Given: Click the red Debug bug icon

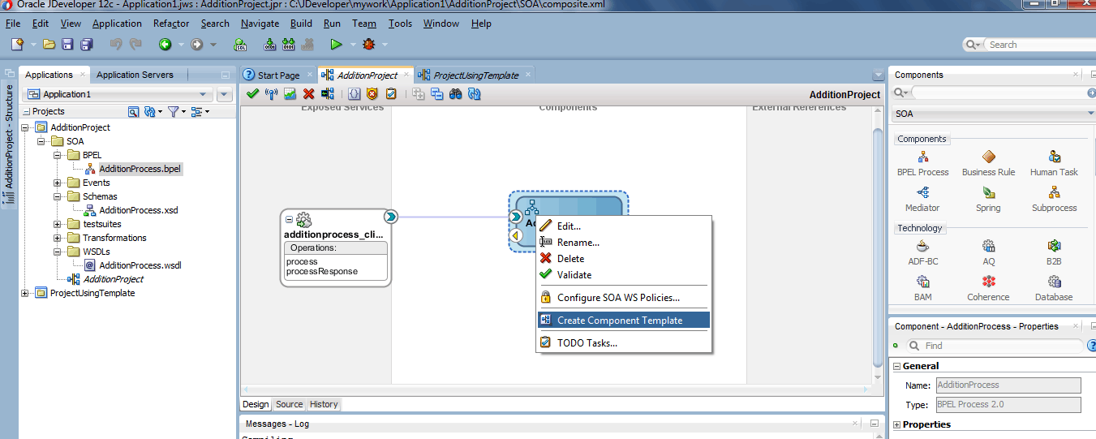Looking at the screenshot, I should (369, 45).
